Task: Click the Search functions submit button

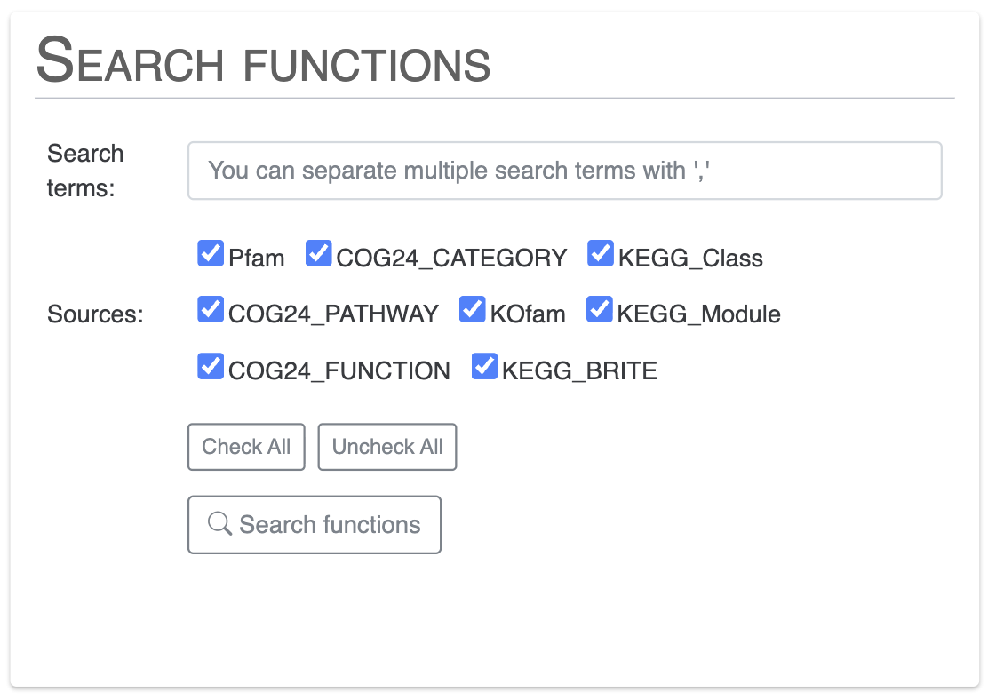Action: point(315,524)
